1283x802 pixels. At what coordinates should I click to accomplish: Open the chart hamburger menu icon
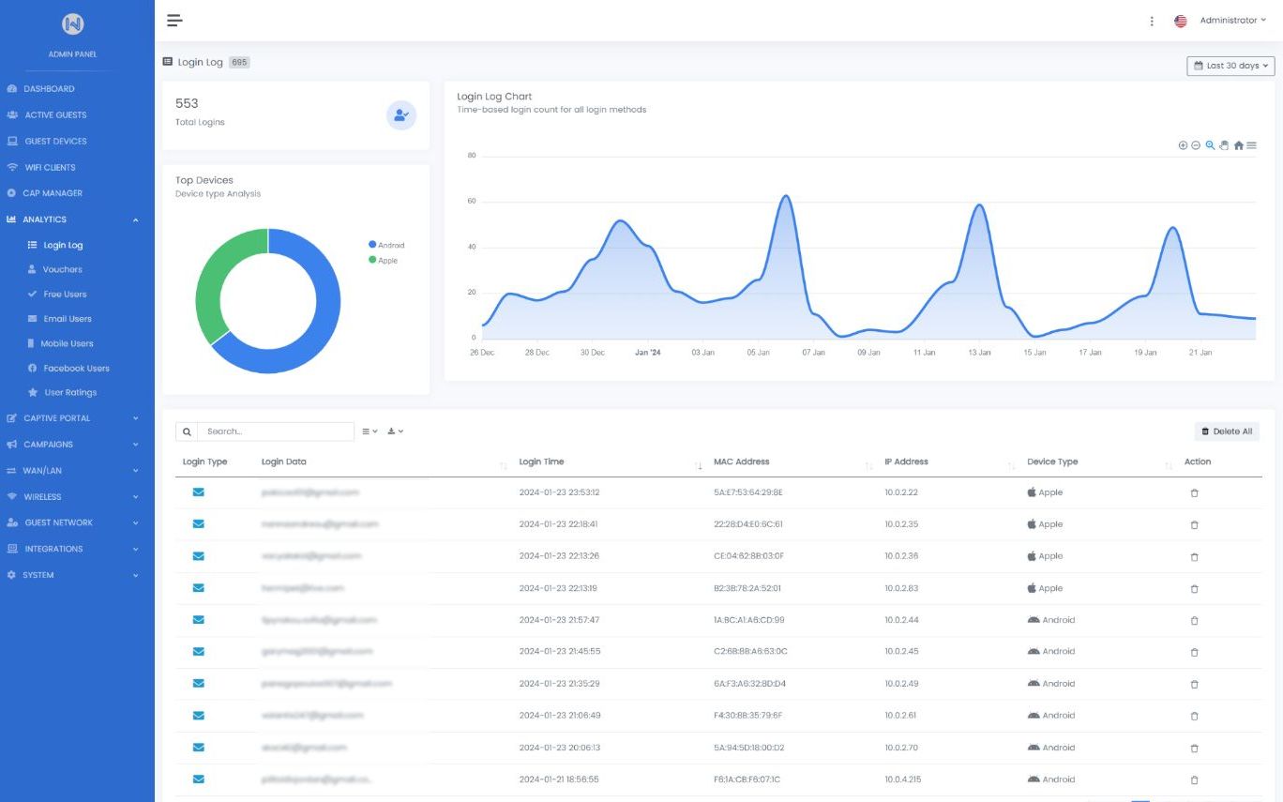[1251, 145]
